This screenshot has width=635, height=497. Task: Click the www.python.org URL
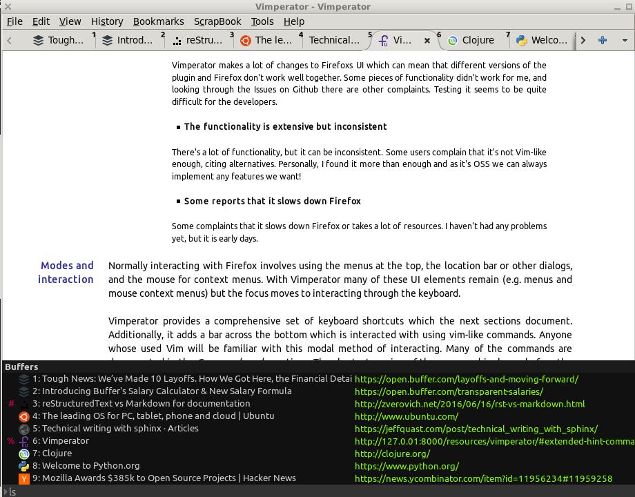coord(407,466)
